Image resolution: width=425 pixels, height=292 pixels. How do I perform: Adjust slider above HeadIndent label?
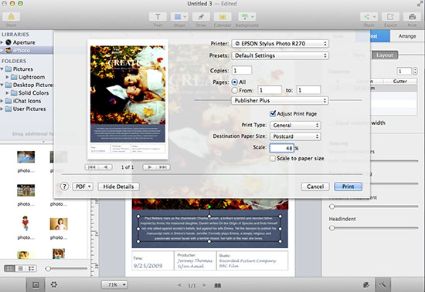[x=331, y=206]
